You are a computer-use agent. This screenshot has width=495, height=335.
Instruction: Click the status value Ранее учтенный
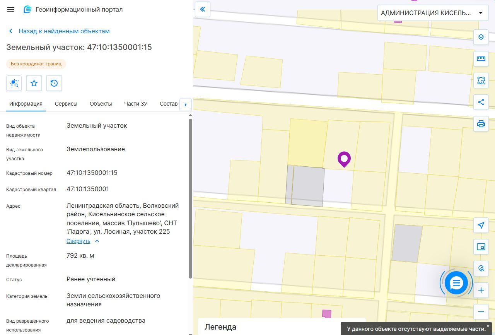pos(91,279)
